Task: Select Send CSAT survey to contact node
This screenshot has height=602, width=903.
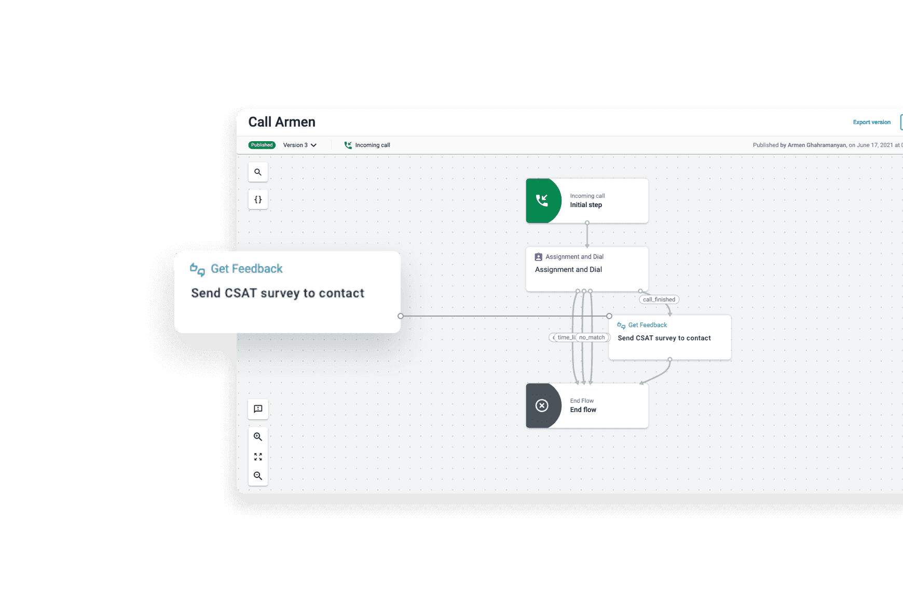Action: [x=670, y=337]
